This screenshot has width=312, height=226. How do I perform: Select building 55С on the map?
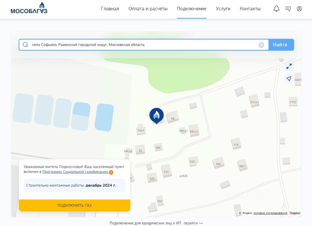point(160,201)
